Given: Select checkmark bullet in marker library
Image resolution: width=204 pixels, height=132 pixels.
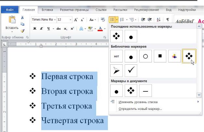Looking at the screenshot, I should [x=131, y=71].
